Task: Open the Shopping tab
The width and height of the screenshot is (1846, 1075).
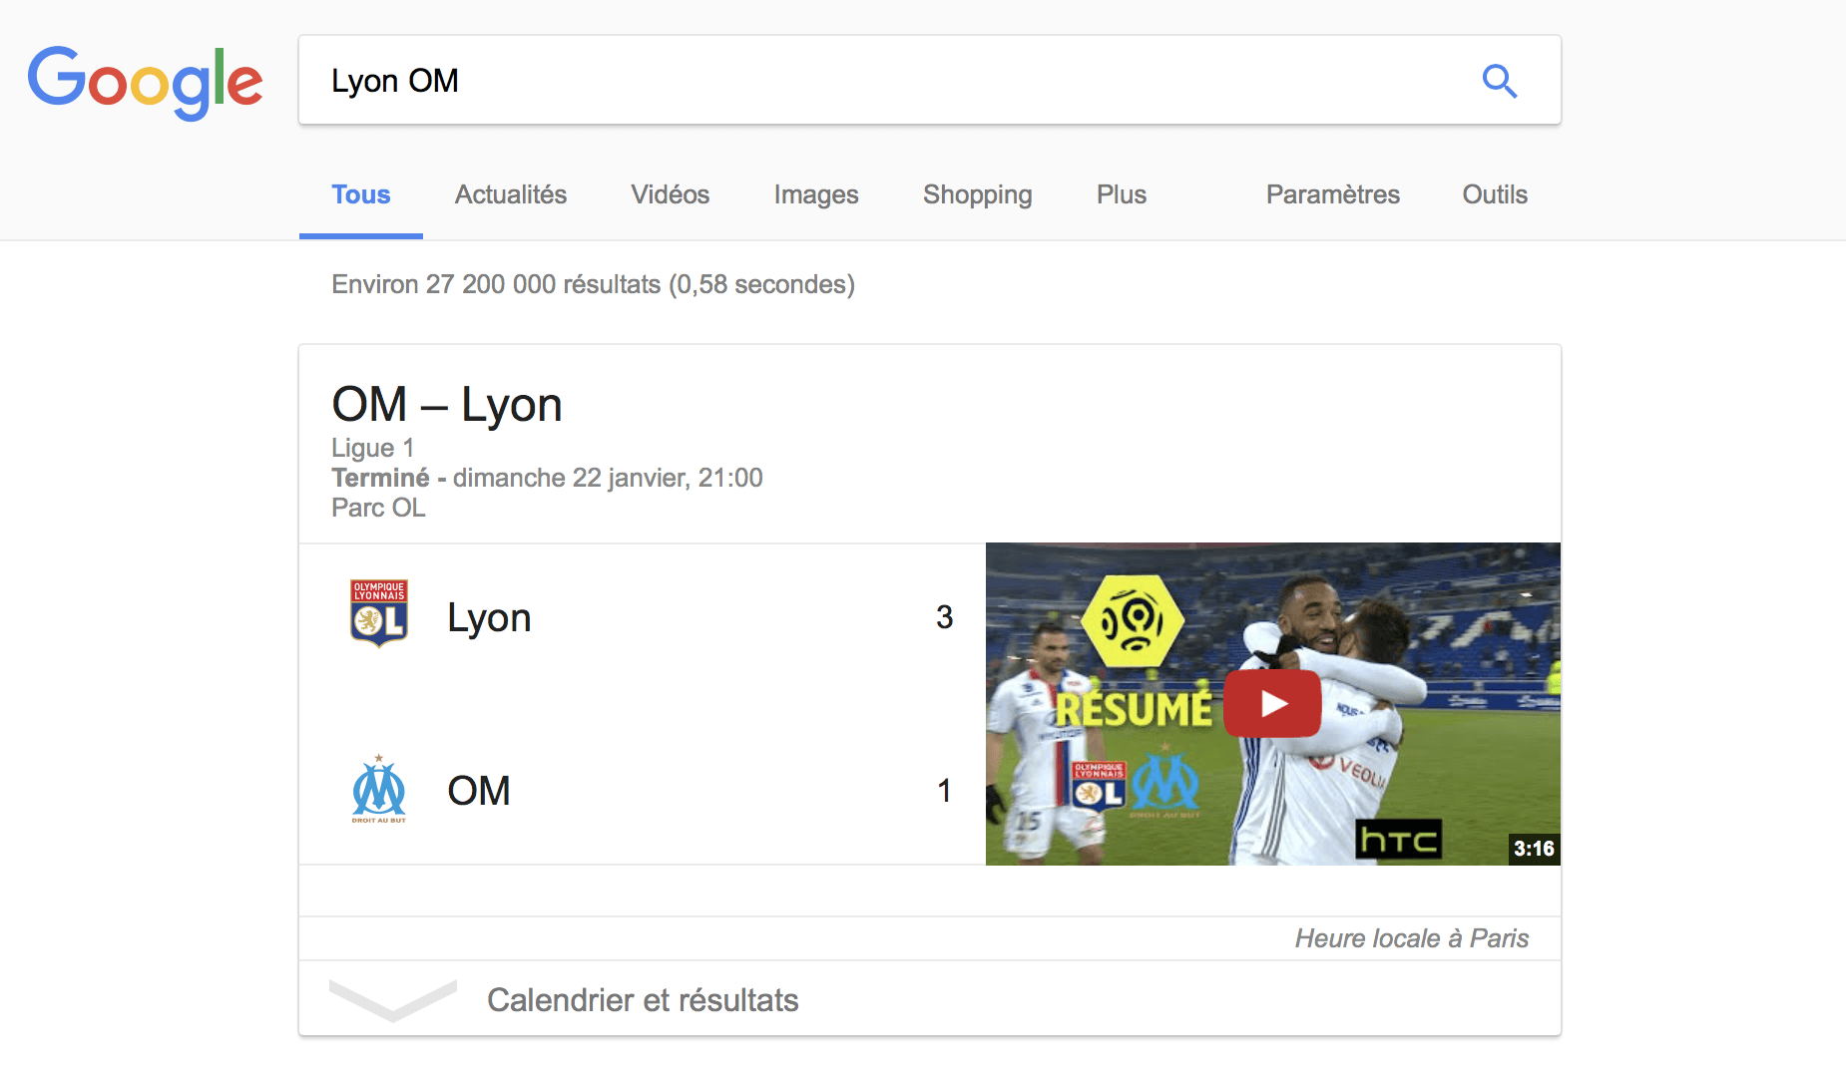Action: pyautogui.click(x=977, y=194)
